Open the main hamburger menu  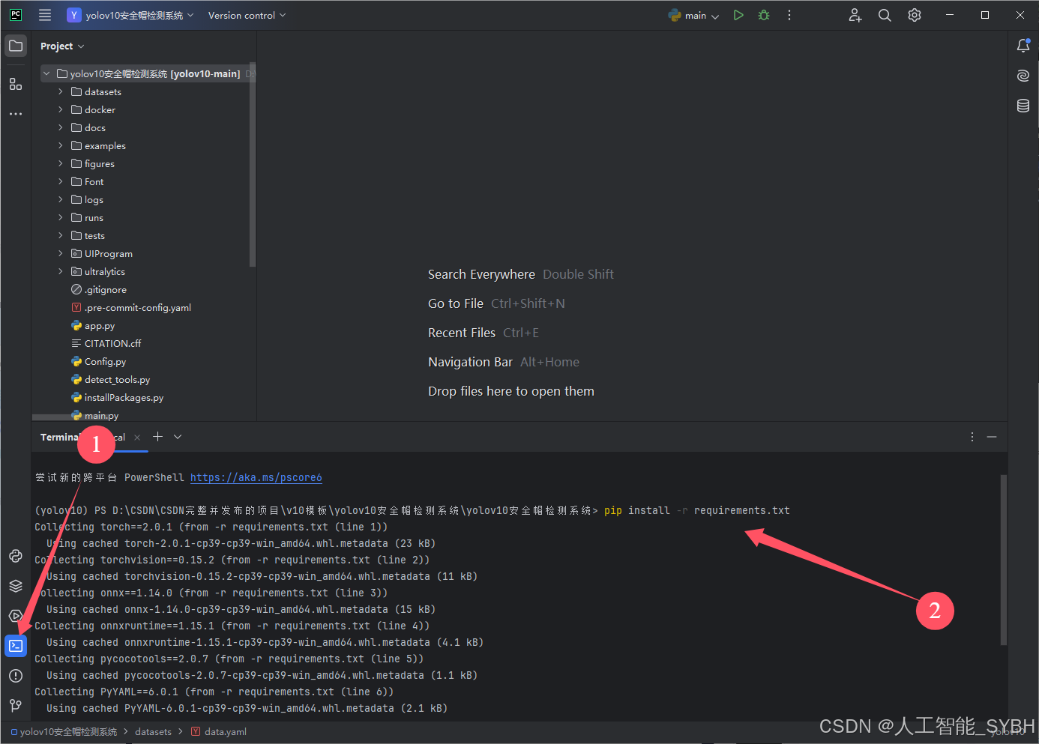coord(45,15)
